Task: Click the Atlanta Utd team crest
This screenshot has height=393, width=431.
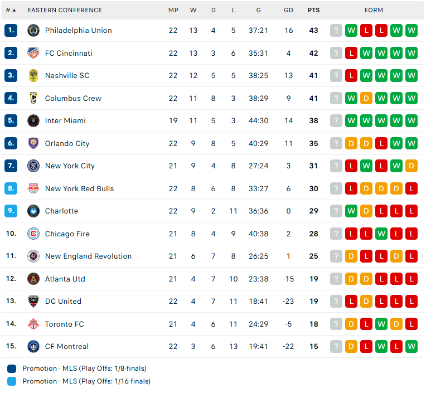Action: click(33, 279)
